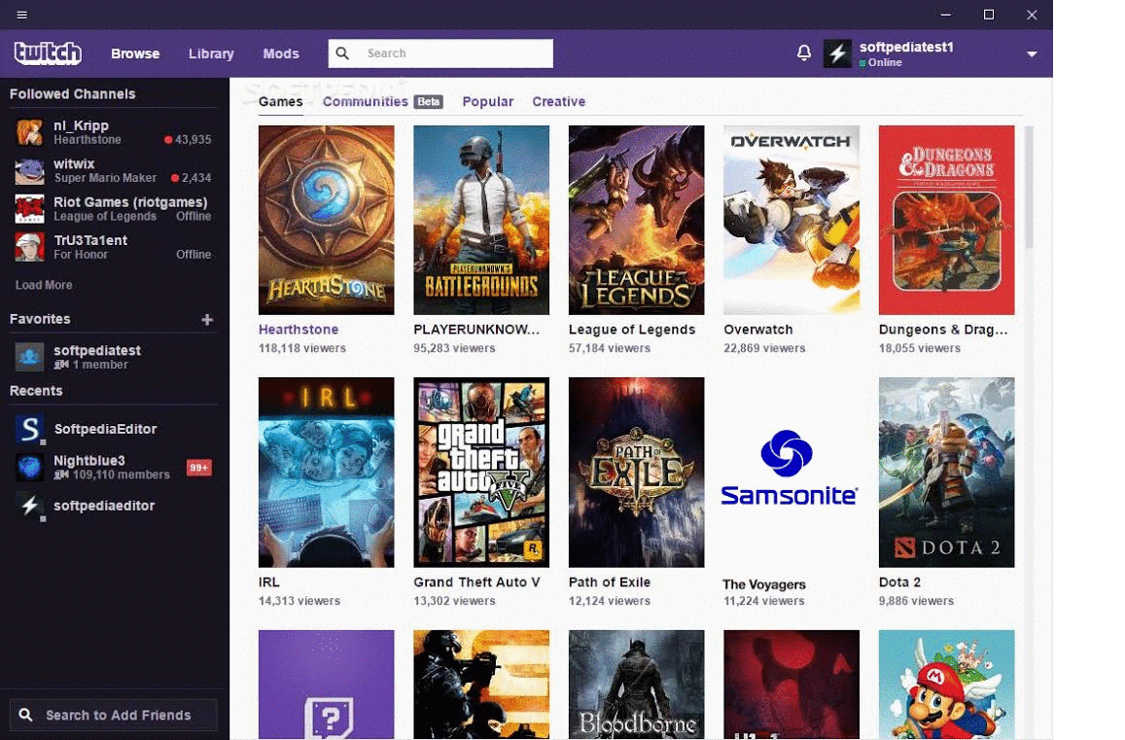Open the notifications bell

coord(803,53)
